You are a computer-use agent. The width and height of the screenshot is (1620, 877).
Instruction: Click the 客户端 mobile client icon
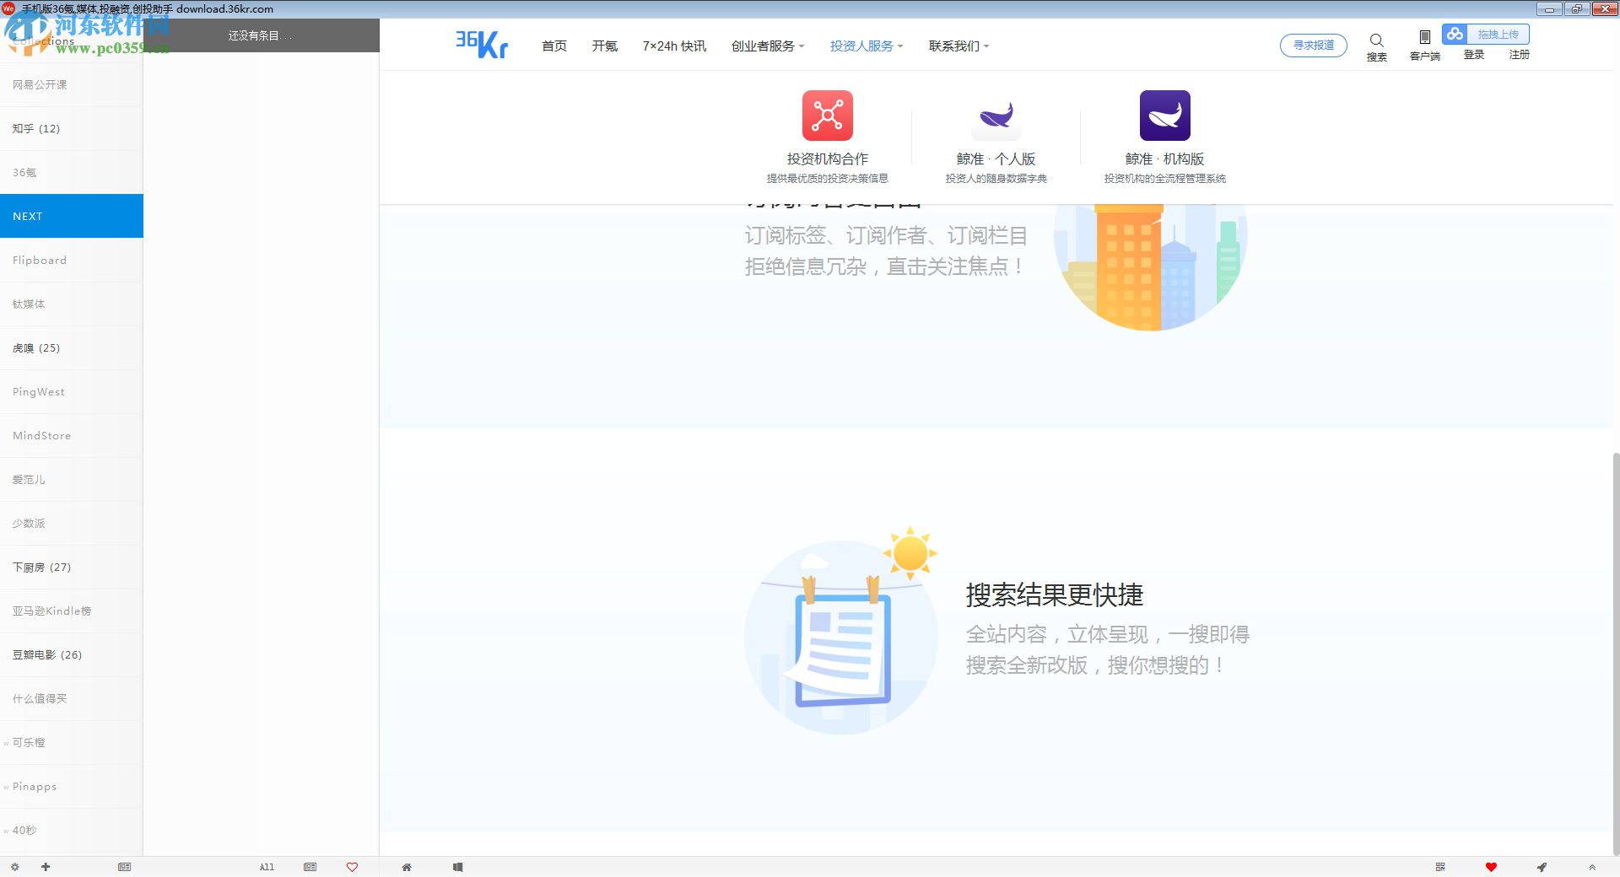click(1425, 39)
